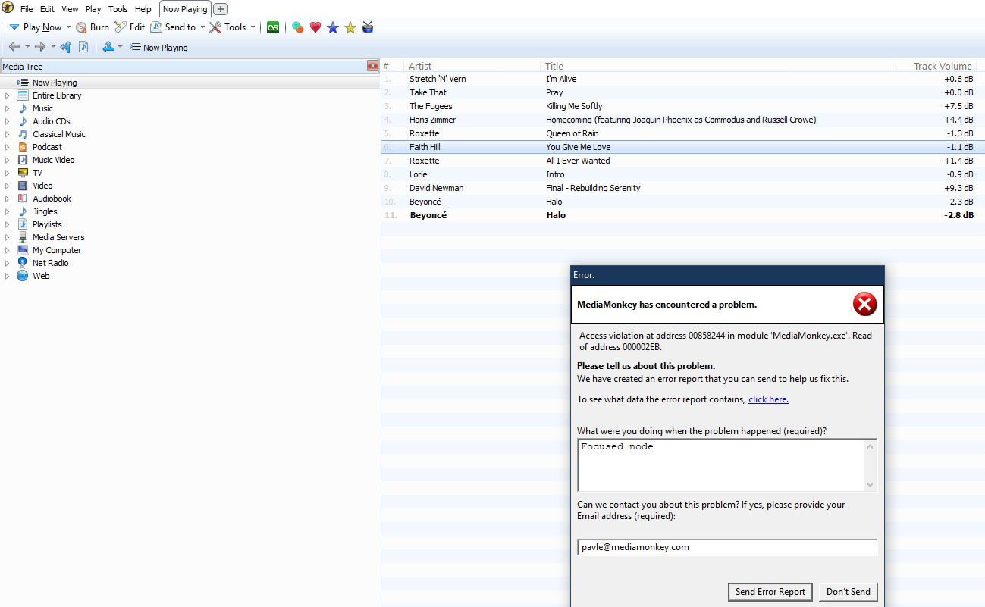Click the Last.fm scrobbler icon
This screenshot has width=985, height=607.
[273, 27]
